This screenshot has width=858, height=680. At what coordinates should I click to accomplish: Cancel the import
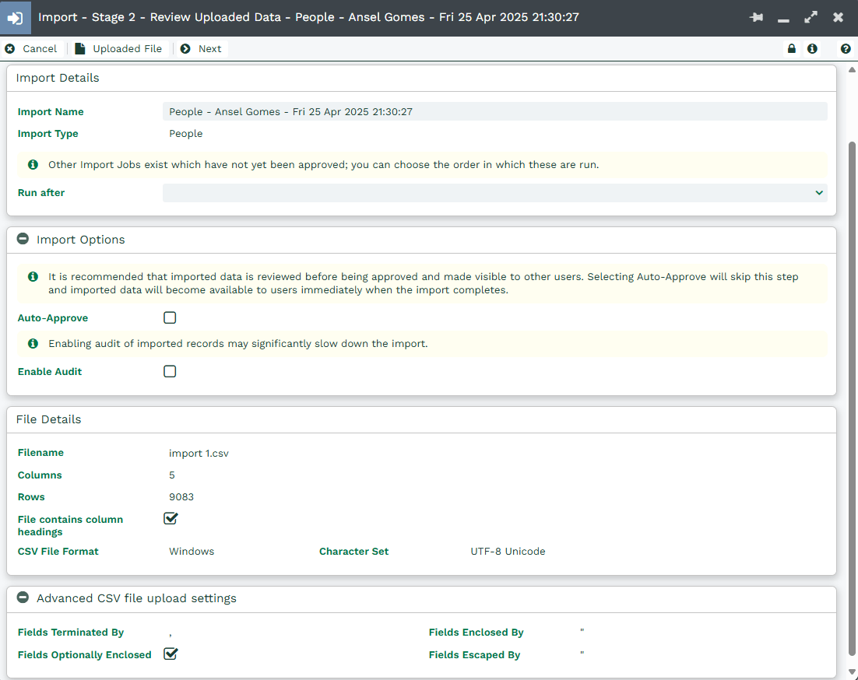30,49
